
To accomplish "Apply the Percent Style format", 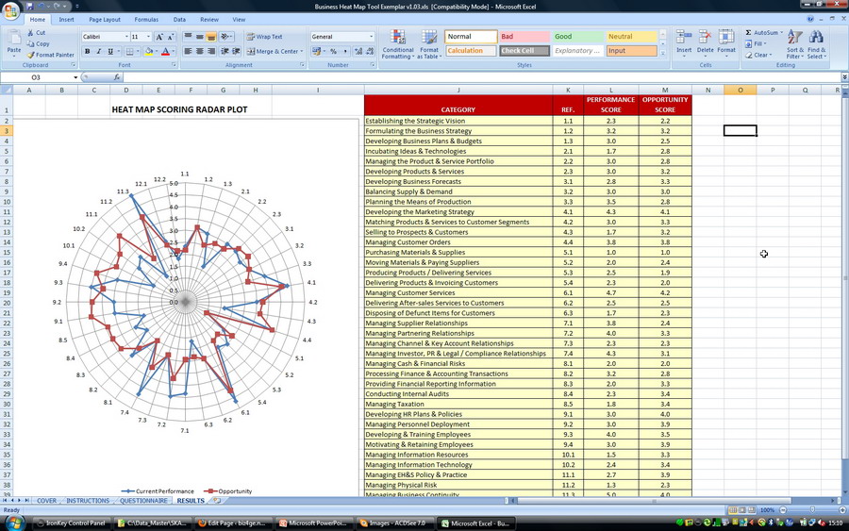I will point(333,52).
